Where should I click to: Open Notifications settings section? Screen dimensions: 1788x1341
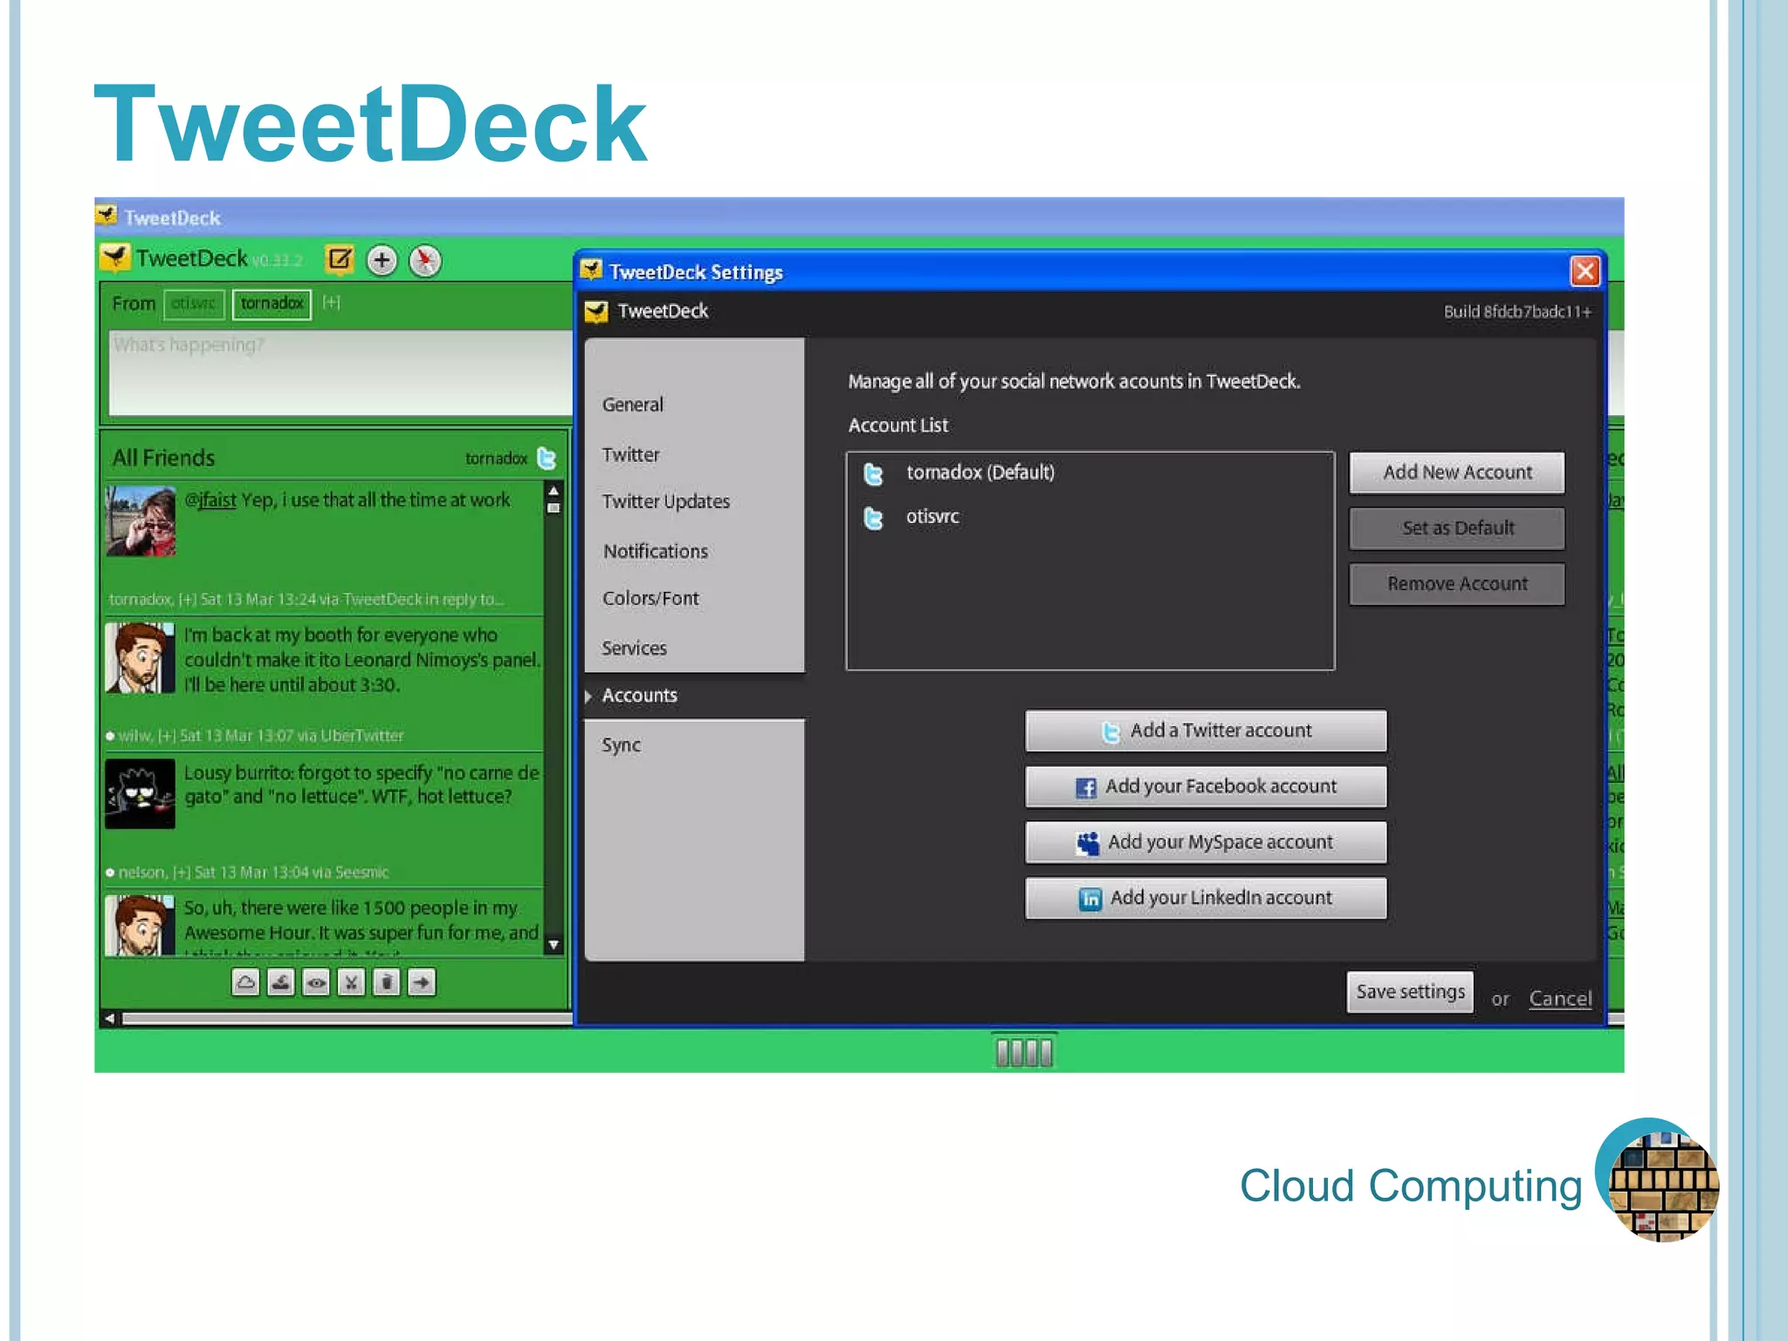click(x=655, y=552)
